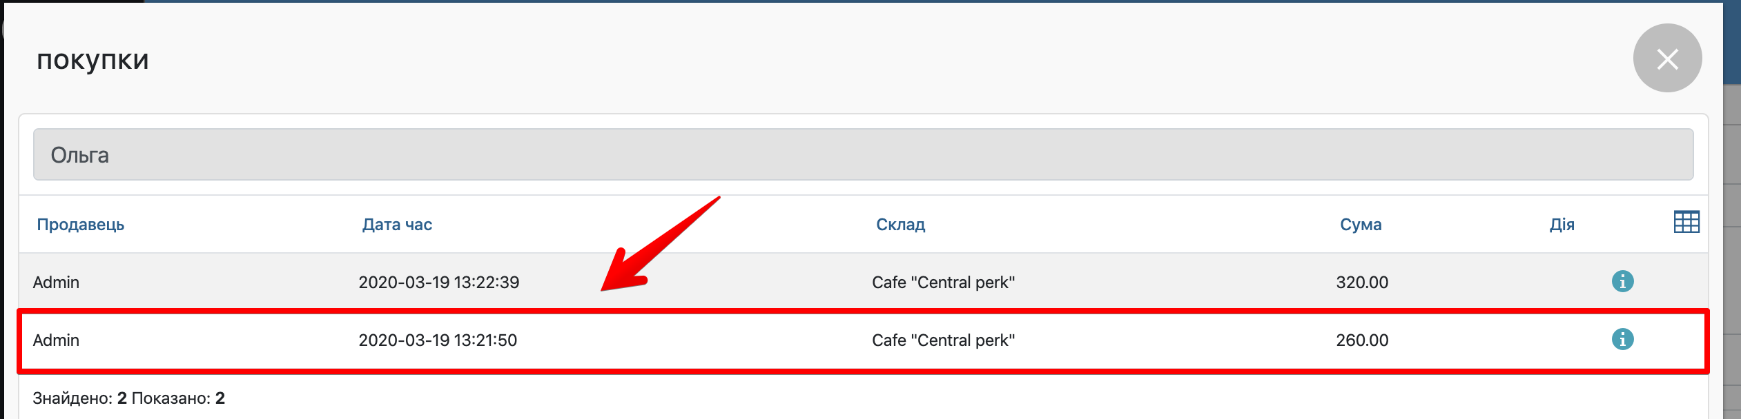The width and height of the screenshot is (1741, 419).
Task: Open info icon for the 320.00 purchase
Action: click(1622, 281)
